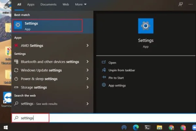Click Open in the preview pane

click(112, 63)
